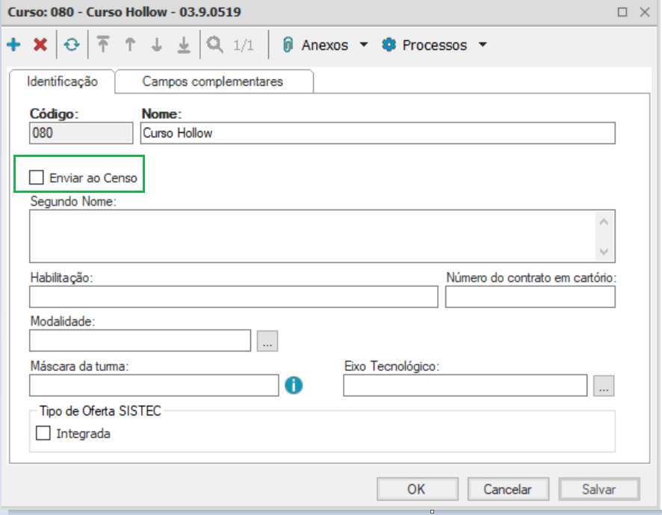Click into the Segundo Nome text area
The width and height of the screenshot is (662, 515).
click(x=312, y=236)
